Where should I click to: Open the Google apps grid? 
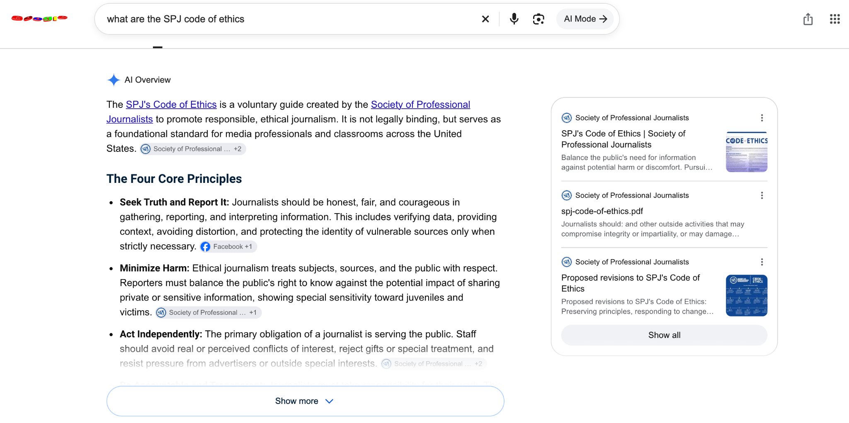point(834,19)
